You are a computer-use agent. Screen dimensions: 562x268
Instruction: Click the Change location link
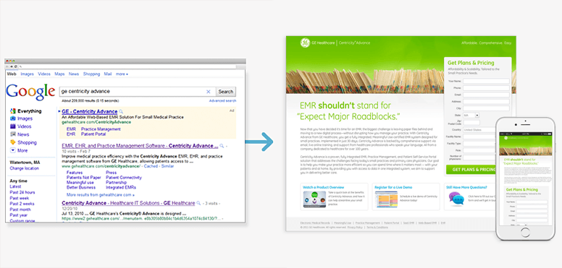point(25,168)
